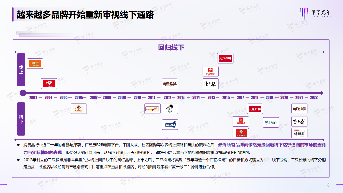The height and width of the screenshot is (193, 343).
Task: Click the page number 6
Action: pyautogui.click(x=328, y=185)
